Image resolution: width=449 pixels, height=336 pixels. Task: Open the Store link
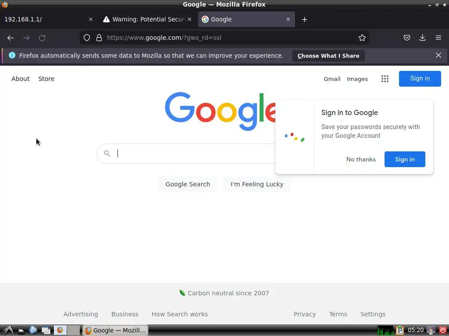pos(46,79)
